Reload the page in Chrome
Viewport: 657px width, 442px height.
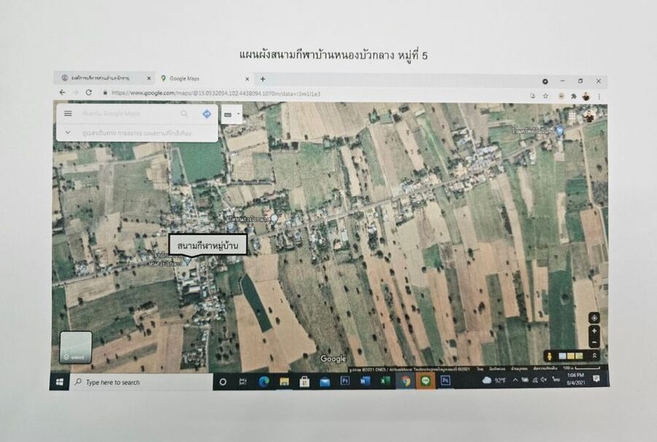click(88, 93)
